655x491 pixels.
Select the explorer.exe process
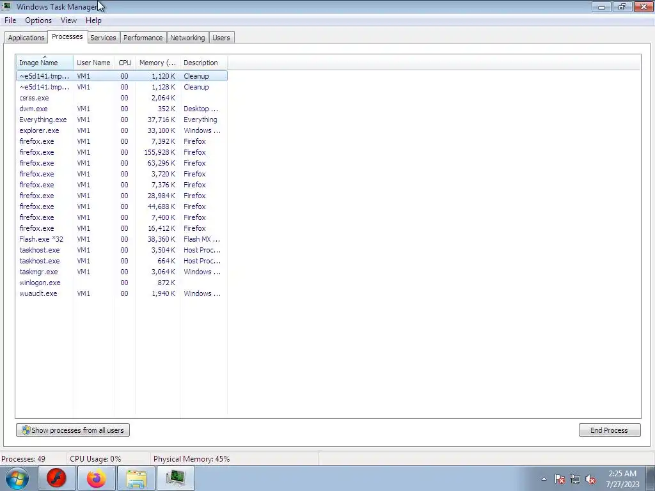pyautogui.click(x=122, y=130)
